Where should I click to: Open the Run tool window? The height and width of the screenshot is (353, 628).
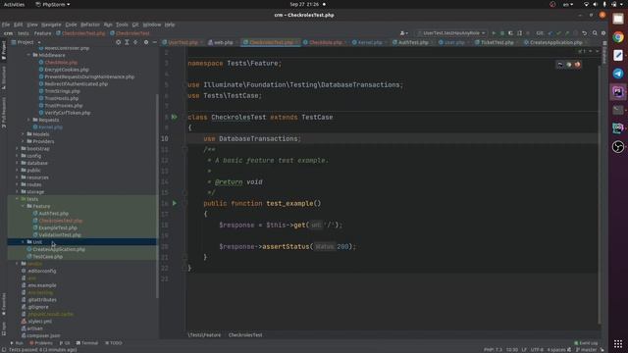click(17, 343)
